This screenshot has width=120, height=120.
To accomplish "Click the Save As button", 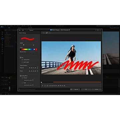I will point(75,89).
